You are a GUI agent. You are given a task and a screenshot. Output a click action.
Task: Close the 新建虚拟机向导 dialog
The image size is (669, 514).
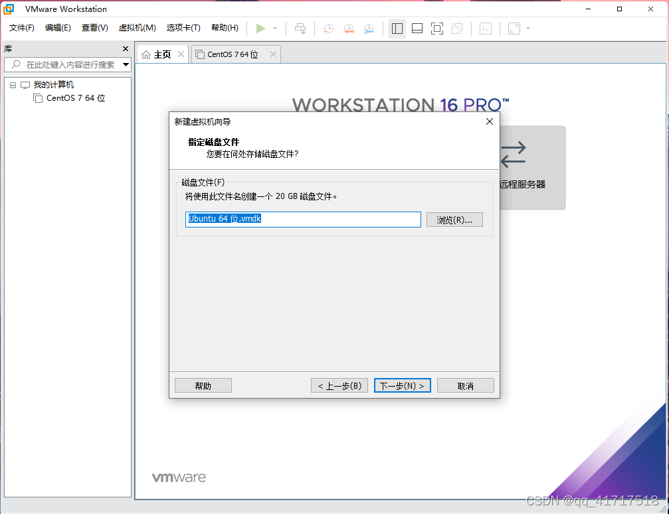click(490, 121)
